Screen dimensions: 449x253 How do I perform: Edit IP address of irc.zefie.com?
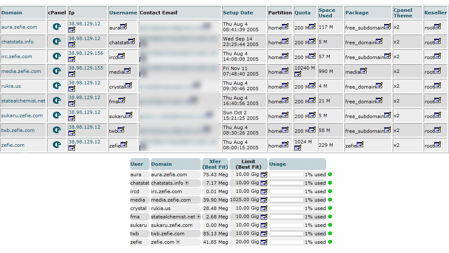coord(72,59)
